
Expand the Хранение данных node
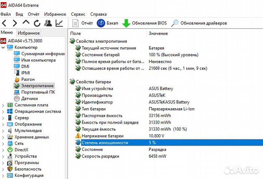pos(3,137)
